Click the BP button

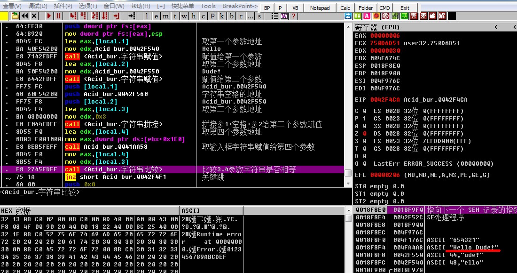tap(267, 8)
